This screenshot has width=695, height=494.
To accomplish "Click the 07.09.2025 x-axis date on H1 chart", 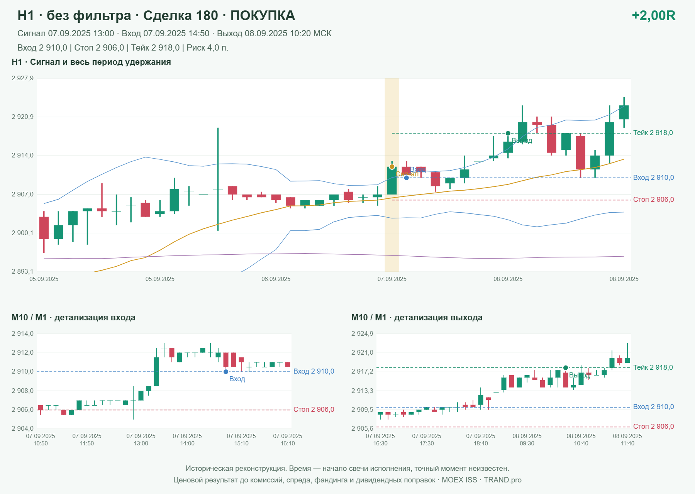I will point(392,279).
